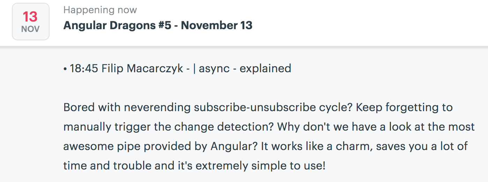Click the word explained in agenda line

tap(265, 69)
